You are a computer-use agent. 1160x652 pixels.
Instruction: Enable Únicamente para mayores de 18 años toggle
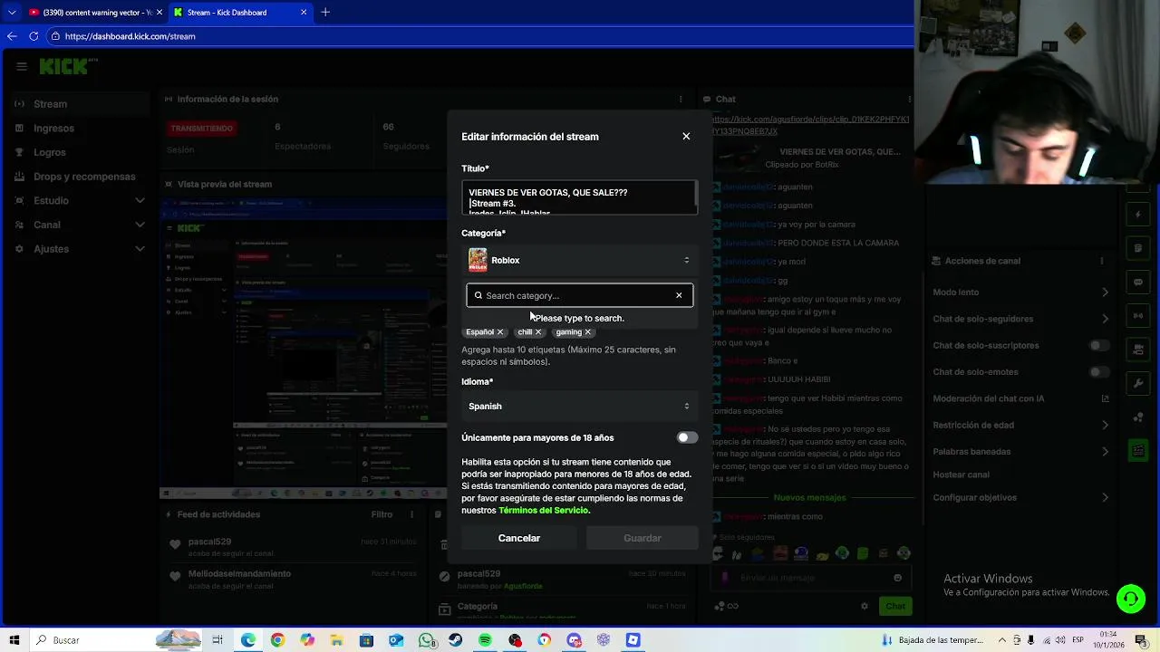[687, 437]
